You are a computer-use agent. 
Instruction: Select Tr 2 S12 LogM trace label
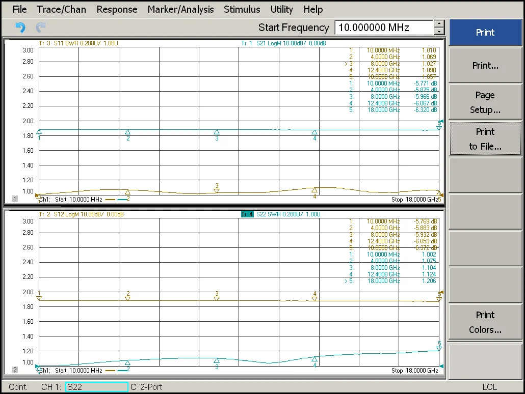(x=81, y=214)
